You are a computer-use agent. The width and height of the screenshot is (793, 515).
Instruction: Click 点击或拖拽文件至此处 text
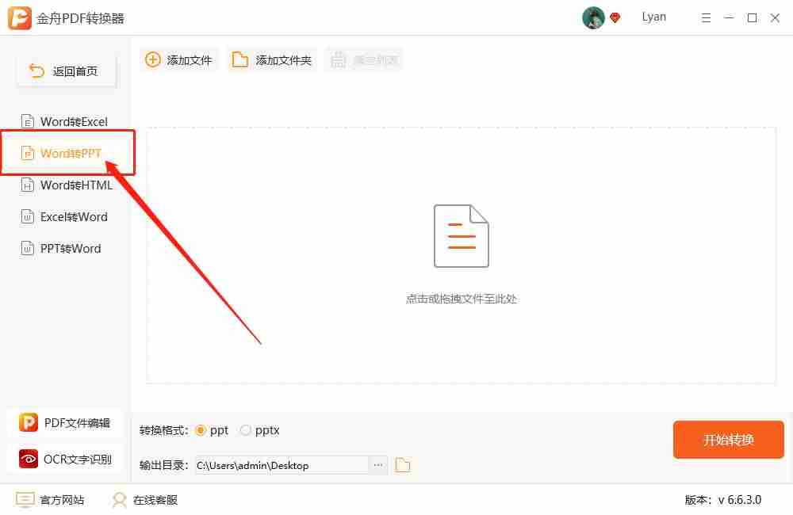pyautogui.click(x=462, y=299)
